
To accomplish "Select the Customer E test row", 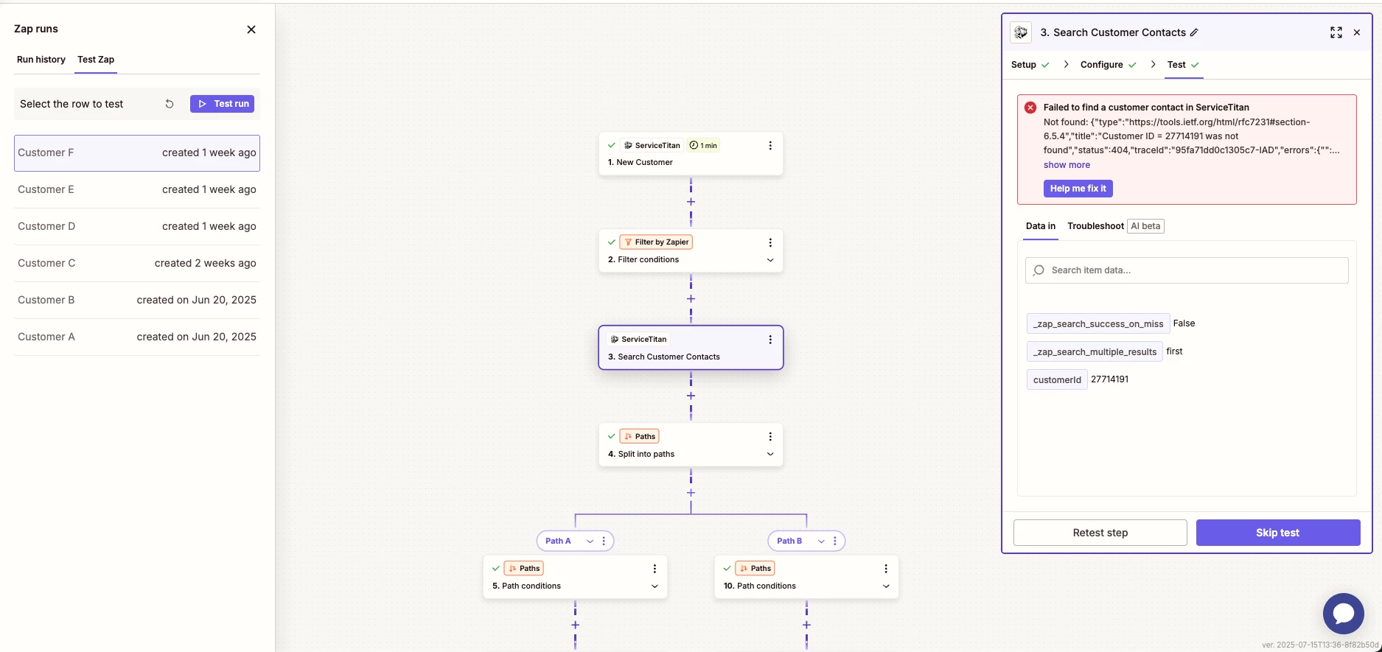I will (x=137, y=190).
